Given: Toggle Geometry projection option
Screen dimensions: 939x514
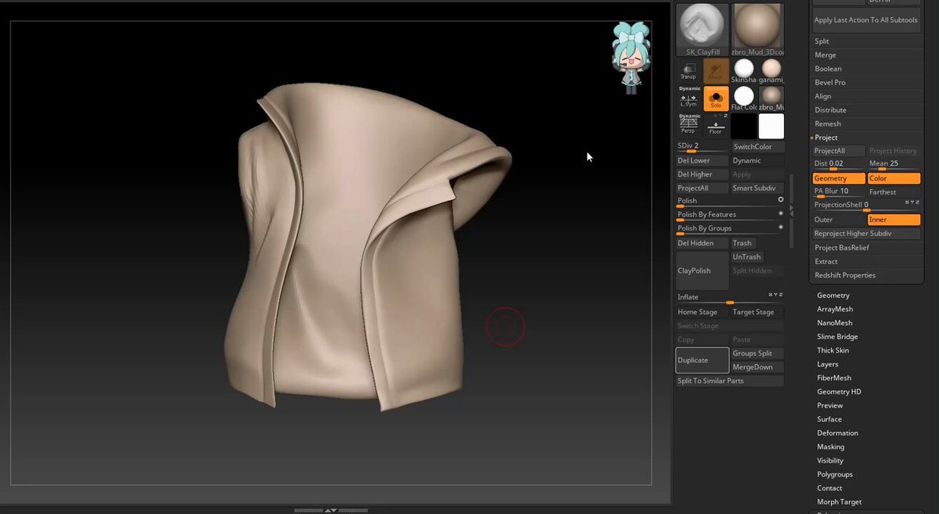Looking at the screenshot, I should (x=839, y=179).
